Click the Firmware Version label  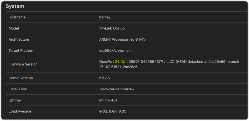pos(23,64)
